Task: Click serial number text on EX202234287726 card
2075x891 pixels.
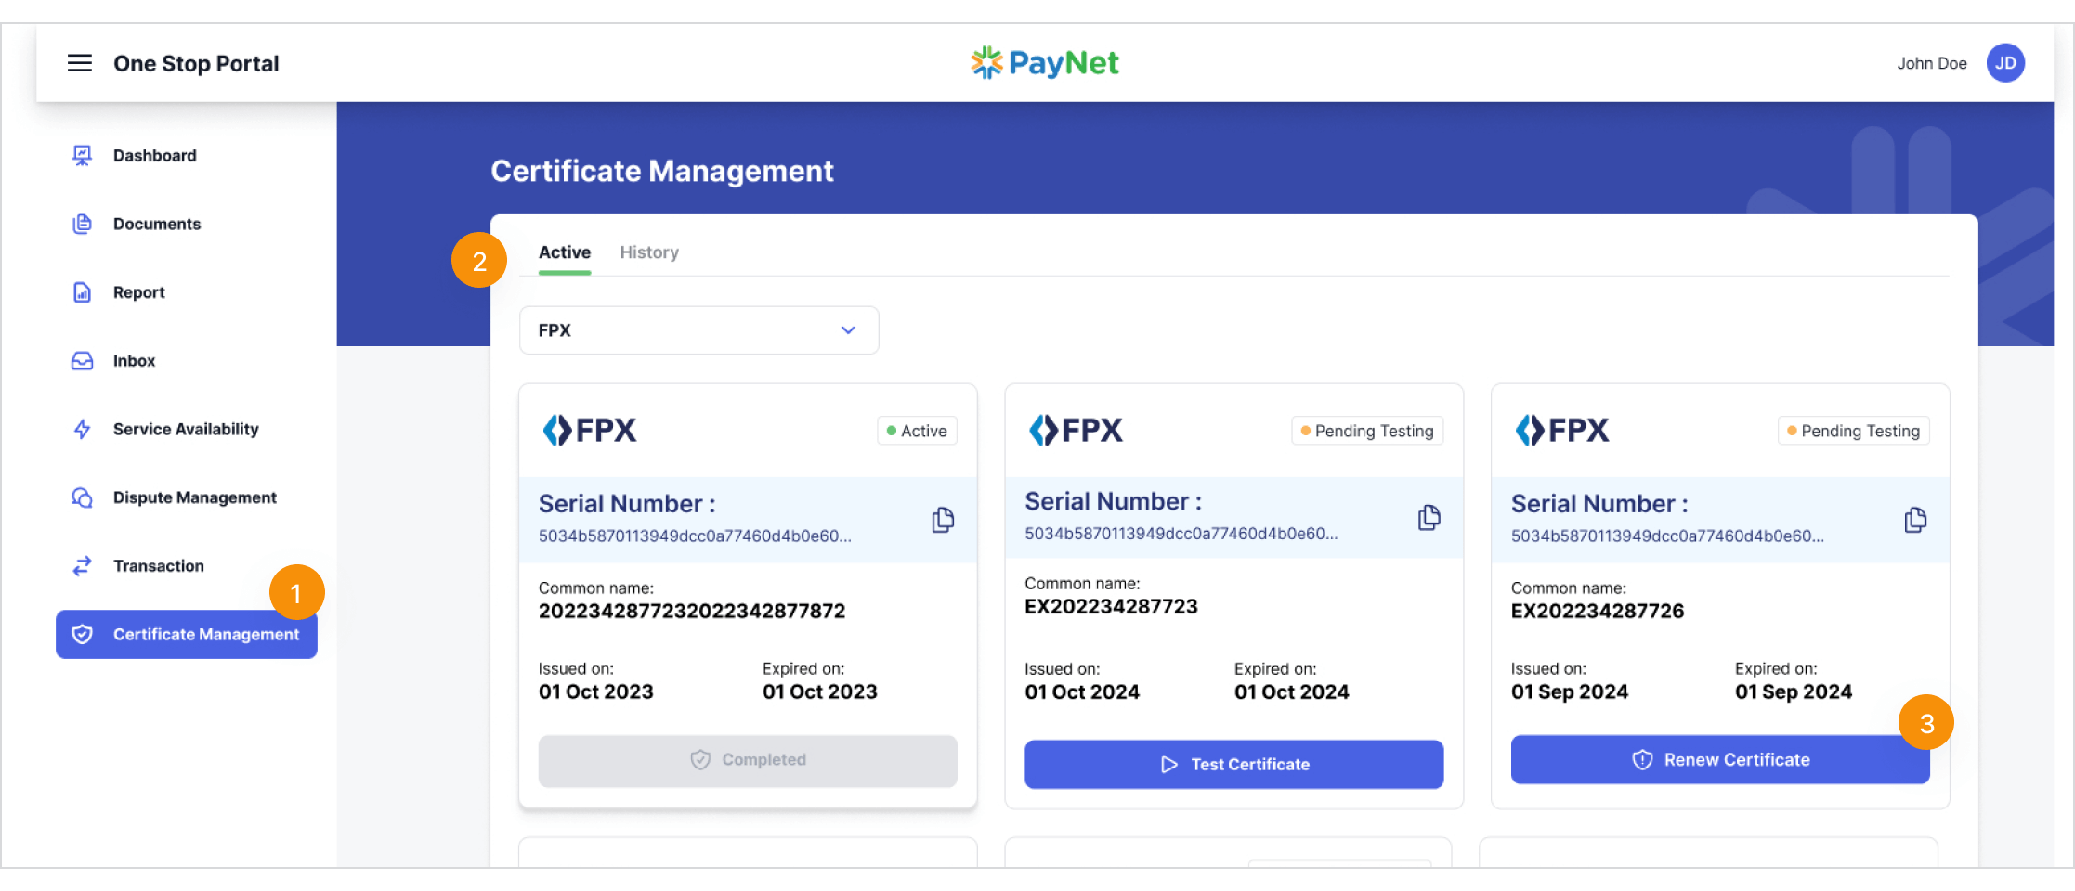Action: click(1667, 536)
